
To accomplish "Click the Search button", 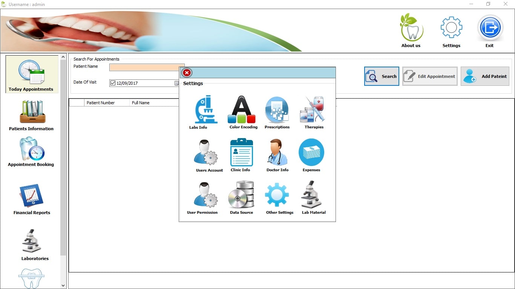I will pos(382,76).
